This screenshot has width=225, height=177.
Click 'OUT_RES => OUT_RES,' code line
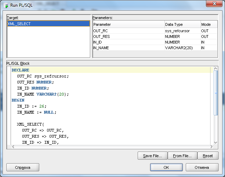pos(45,136)
